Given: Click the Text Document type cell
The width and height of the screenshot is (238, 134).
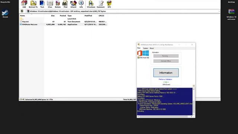Looking at the screenshot, I should 74,22.
